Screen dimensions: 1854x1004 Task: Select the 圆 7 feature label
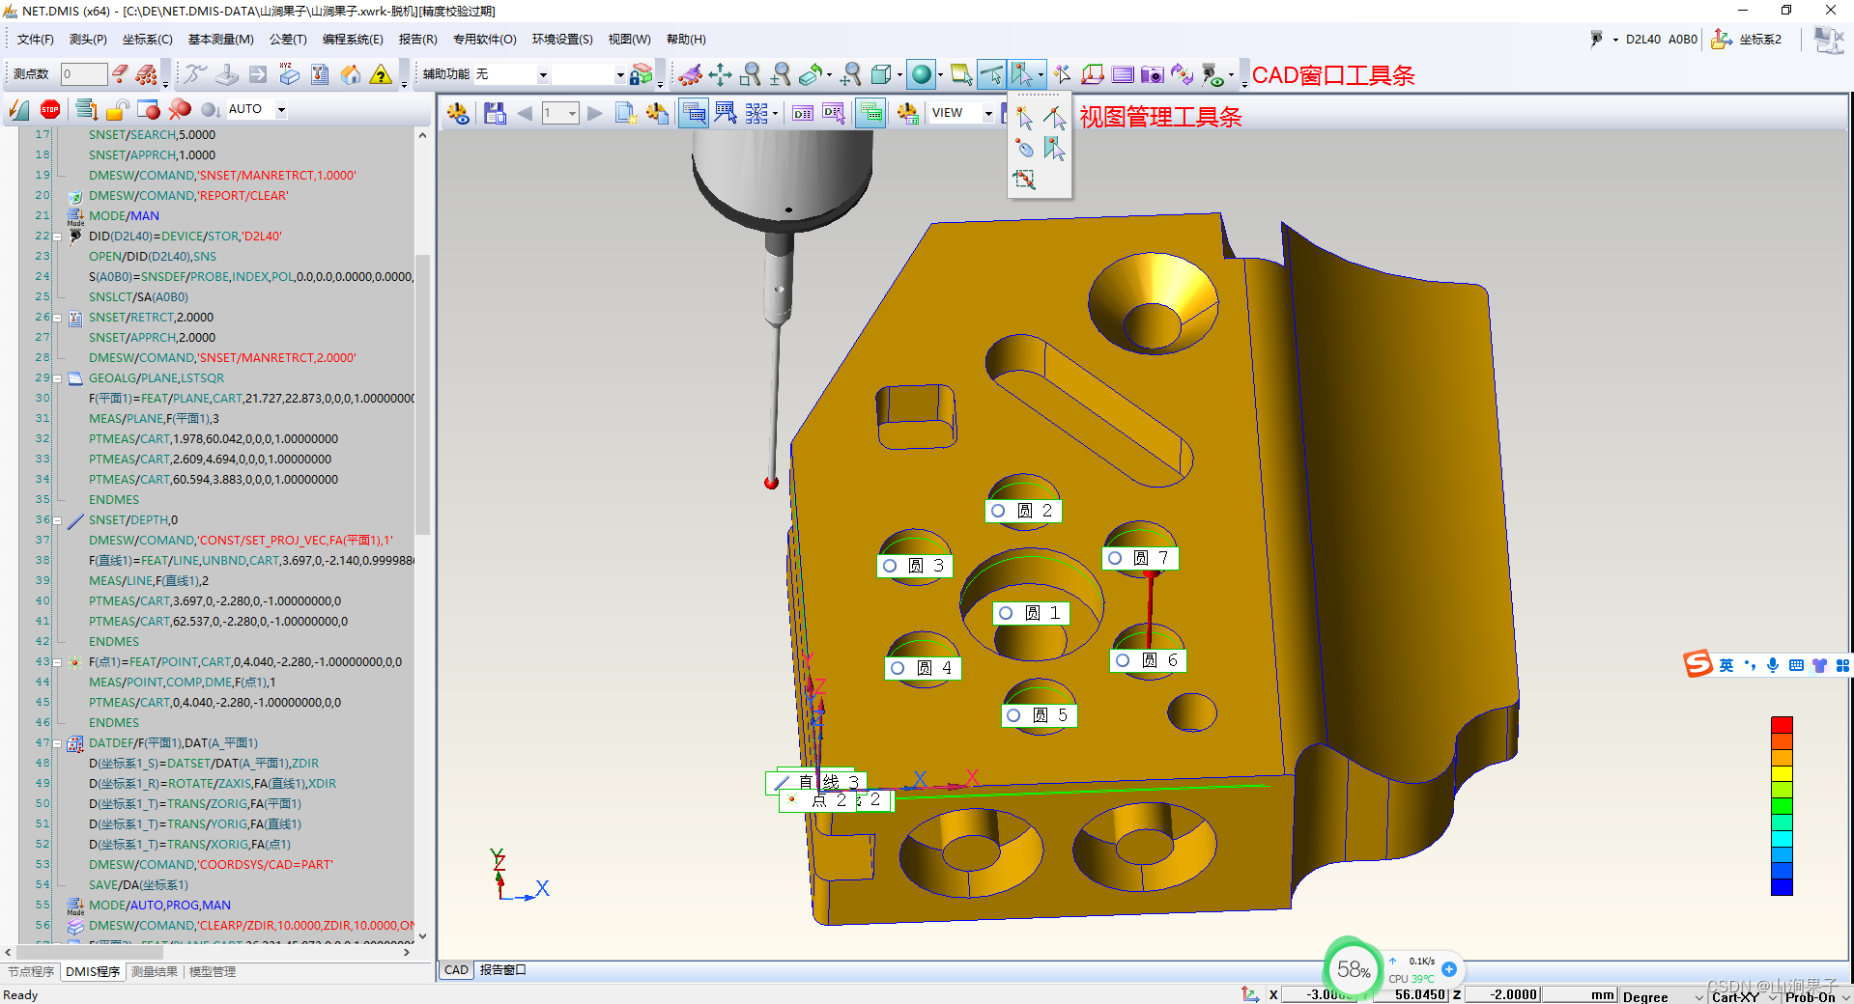pyautogui.click(x=1140, y=558)
